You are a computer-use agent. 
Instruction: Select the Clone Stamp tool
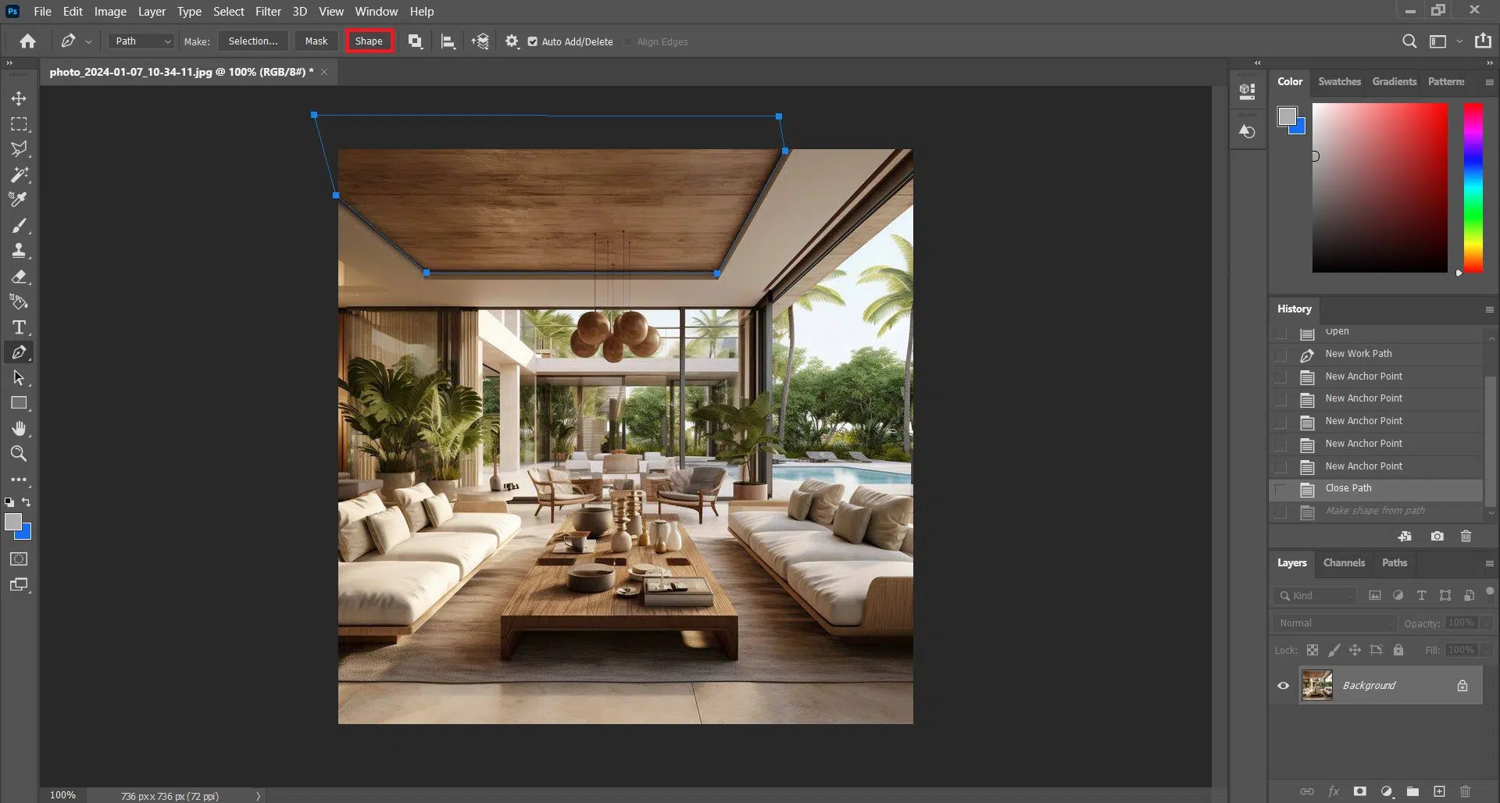coord(19,251)
